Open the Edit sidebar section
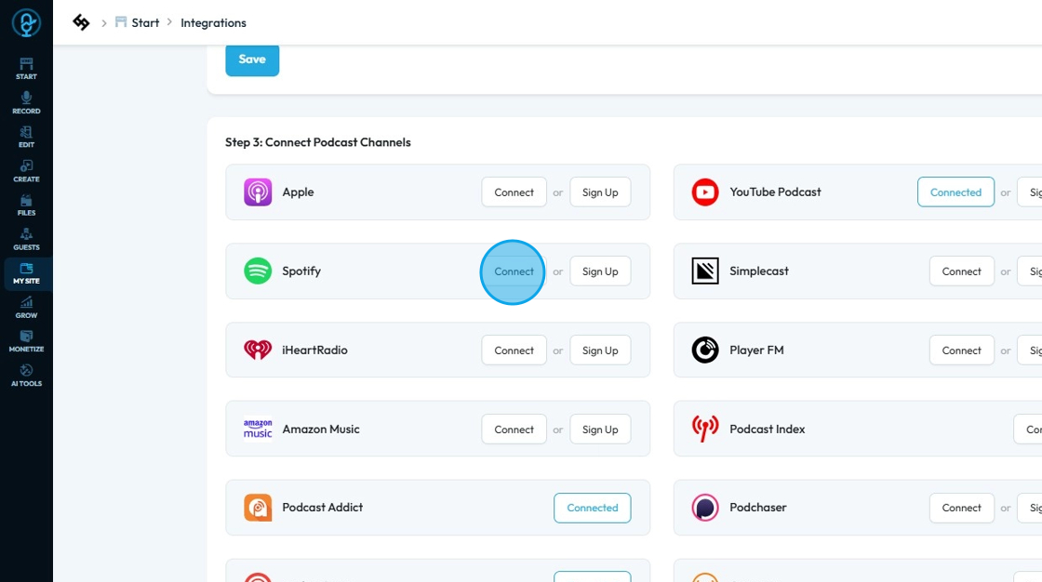The width and height of the screenshot is (1042, 582). tap(26, 137)
